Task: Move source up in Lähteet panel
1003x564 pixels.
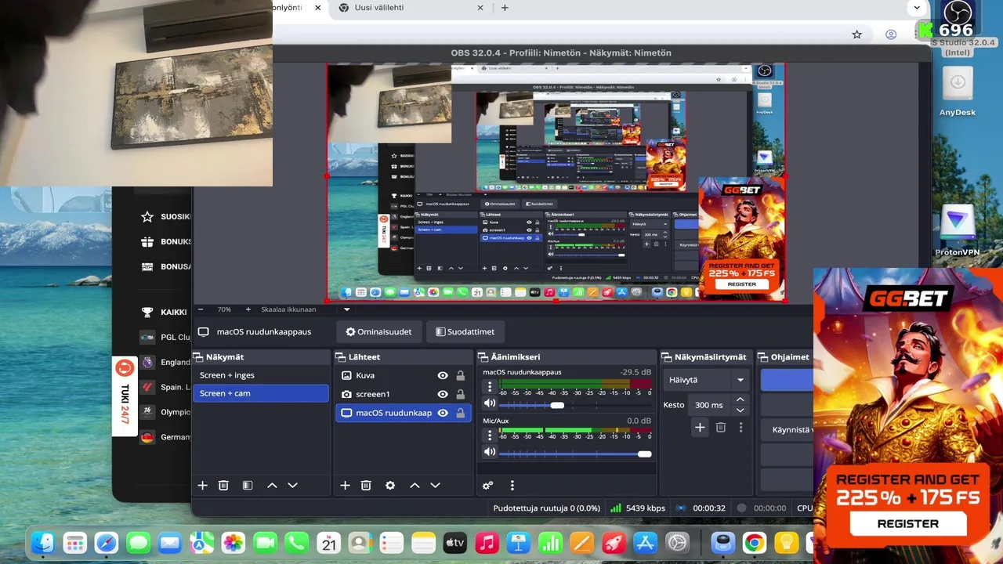Action: 415,486
